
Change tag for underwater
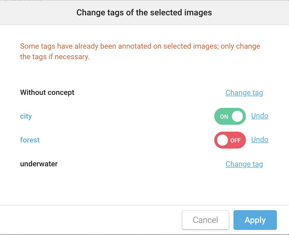click(x=244, y=164)
